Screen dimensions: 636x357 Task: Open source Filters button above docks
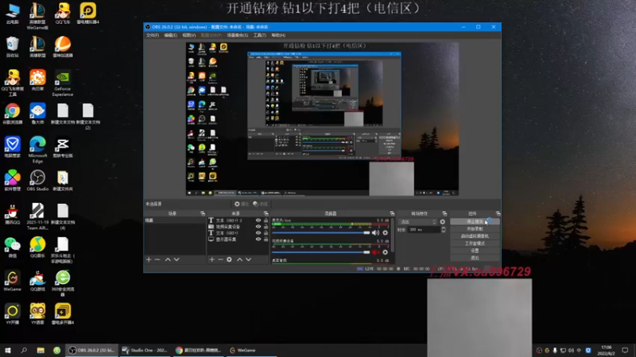[261, 204]
